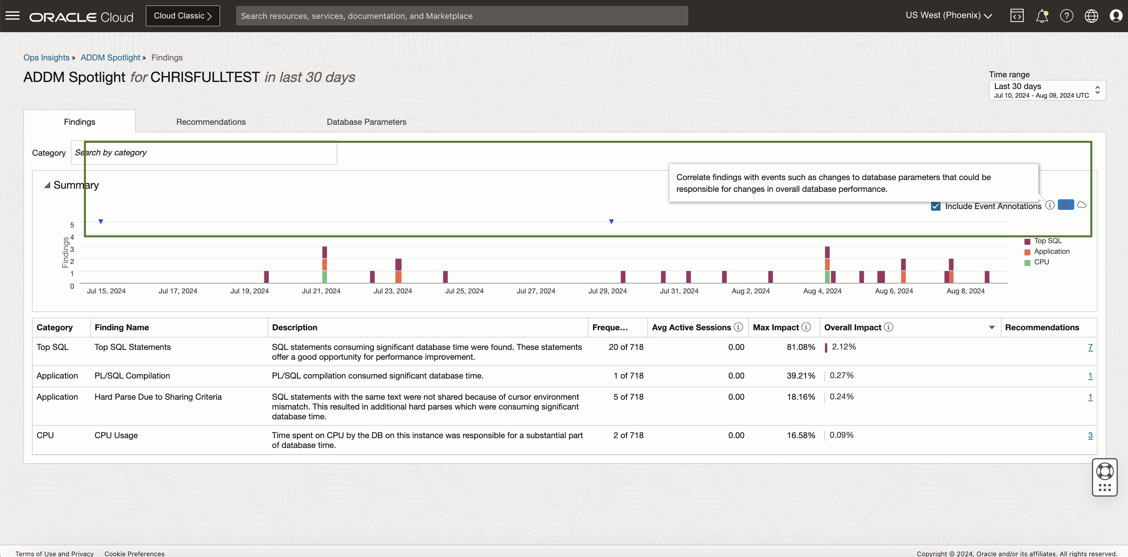Click info icon next to Max Impact
The height and width of the screenshot is (557, 1128).
click(806, 327)
